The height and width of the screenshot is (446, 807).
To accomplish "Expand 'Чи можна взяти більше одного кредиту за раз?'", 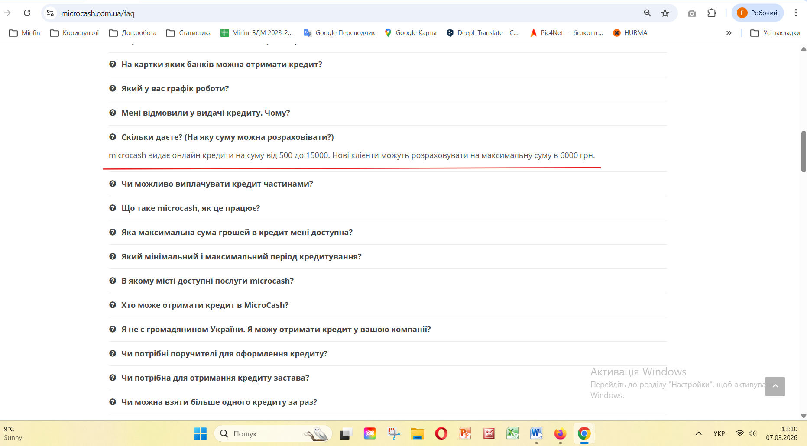I will click(388, 402).
